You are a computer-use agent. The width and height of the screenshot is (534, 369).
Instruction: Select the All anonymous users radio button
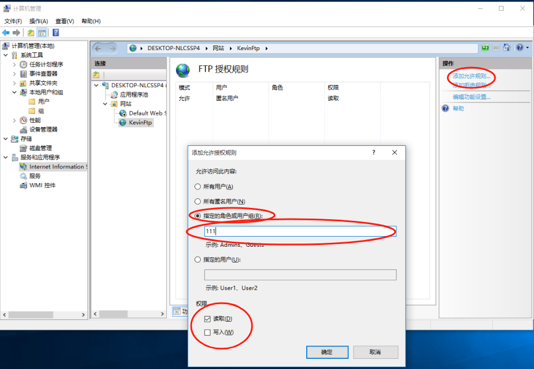197,201
